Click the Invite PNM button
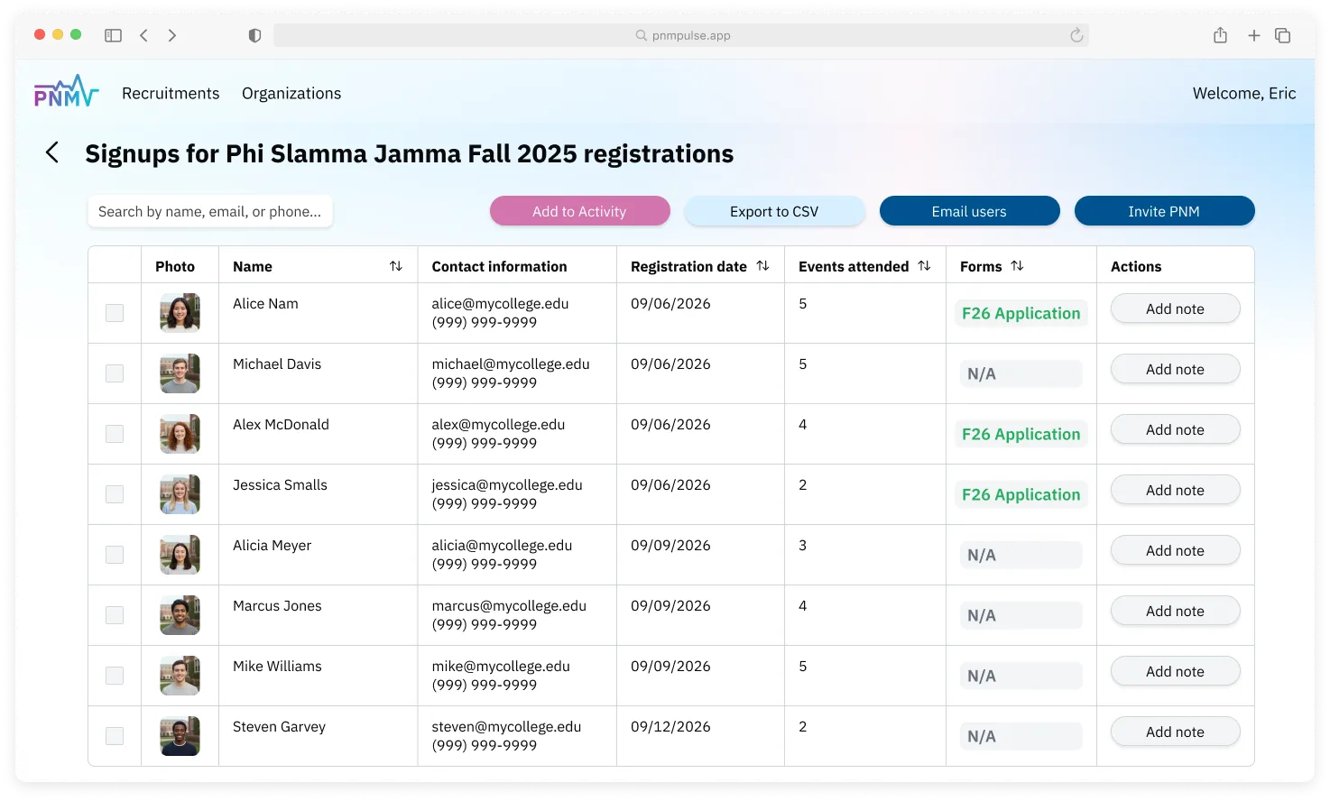1330x801 pixels. (x=1163, y=211)
